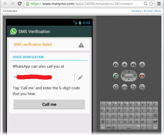This screenshot has height=135, width=164.
Task: Click the 8:58 clock in status bar
Action: click(x=86, y=23)
